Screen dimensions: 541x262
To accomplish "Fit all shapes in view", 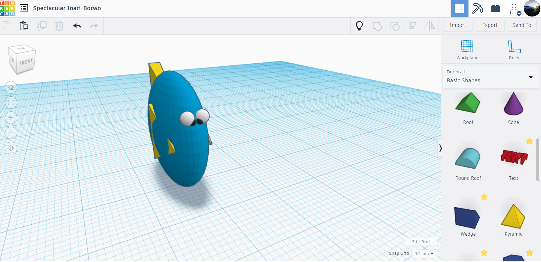I will point(11,102).
